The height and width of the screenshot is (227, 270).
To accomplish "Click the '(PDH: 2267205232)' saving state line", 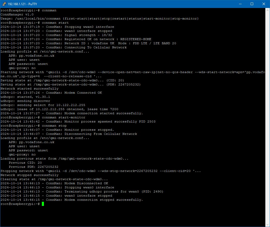I will click(x=71, y=84).
